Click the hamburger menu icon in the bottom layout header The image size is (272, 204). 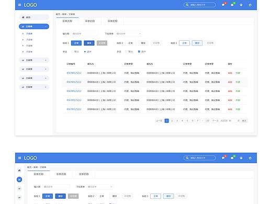point(19,158)
